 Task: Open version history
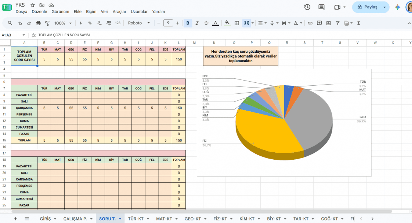point(307,7)
